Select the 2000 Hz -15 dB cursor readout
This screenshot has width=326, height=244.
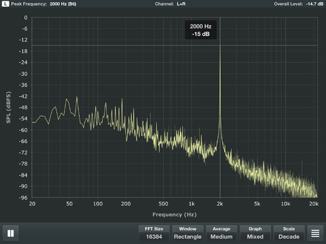click(x=201, y=30)
